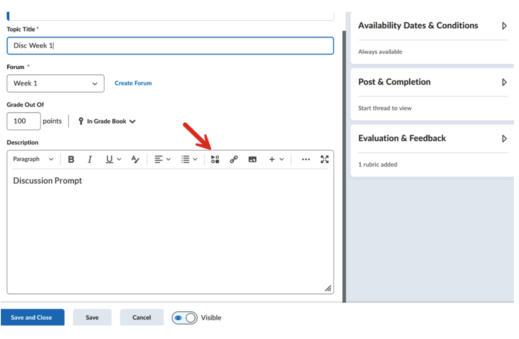This screenshot has width=519, height=339.
Task: Expand Availability Dates & Conditions panel
Action: 504,26
